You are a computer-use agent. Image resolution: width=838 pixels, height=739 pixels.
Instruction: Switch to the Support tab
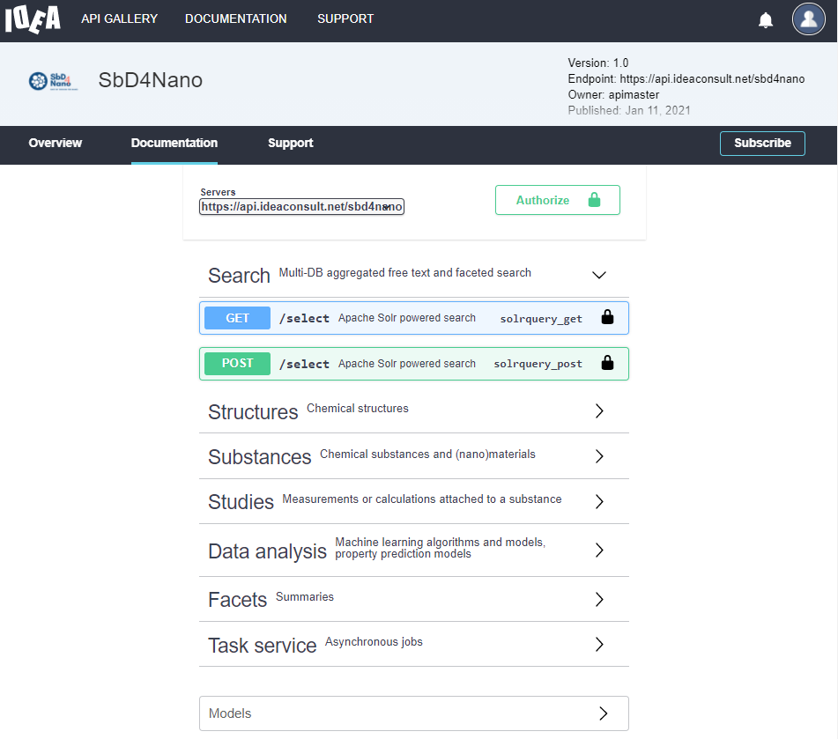(x=290, y=143)
